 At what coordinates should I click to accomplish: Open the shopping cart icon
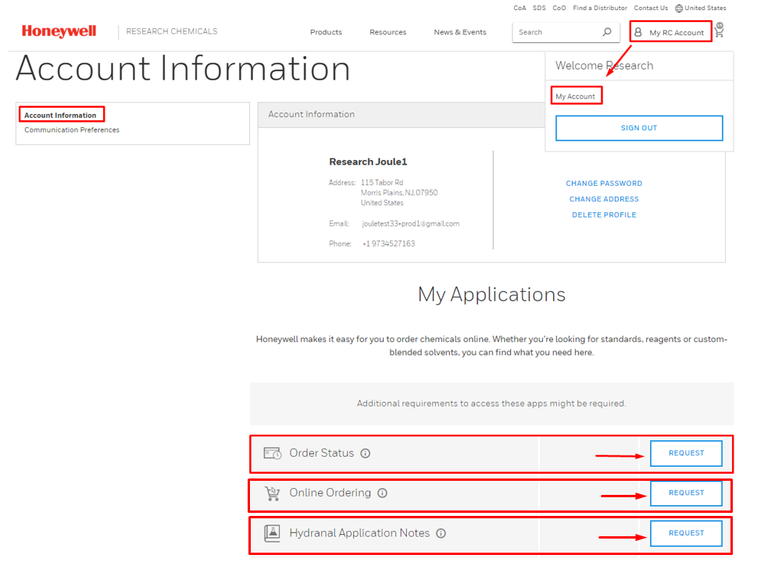(720, 30)
